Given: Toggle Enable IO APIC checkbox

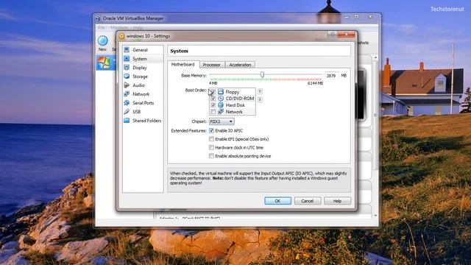Looking at the screenshot, I should point(211,130).
